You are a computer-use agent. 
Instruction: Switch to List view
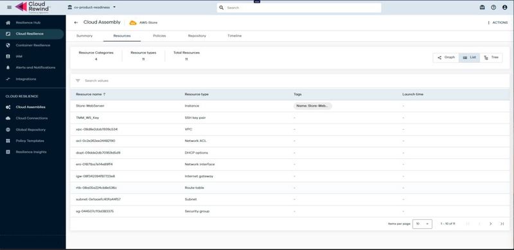click(x=469, y=57)
